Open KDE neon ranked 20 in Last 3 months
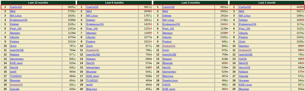Viewport: 305px width, 91px height. [169, 89]
